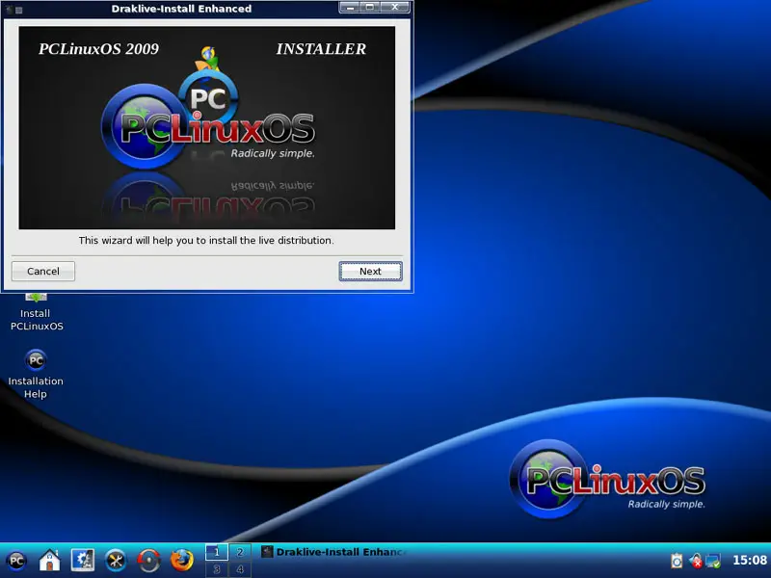
Task: Switch to virtual desktop 4
Action: [x=240, y=569]
